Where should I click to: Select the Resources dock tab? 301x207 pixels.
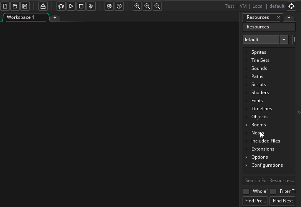(258, 17)
